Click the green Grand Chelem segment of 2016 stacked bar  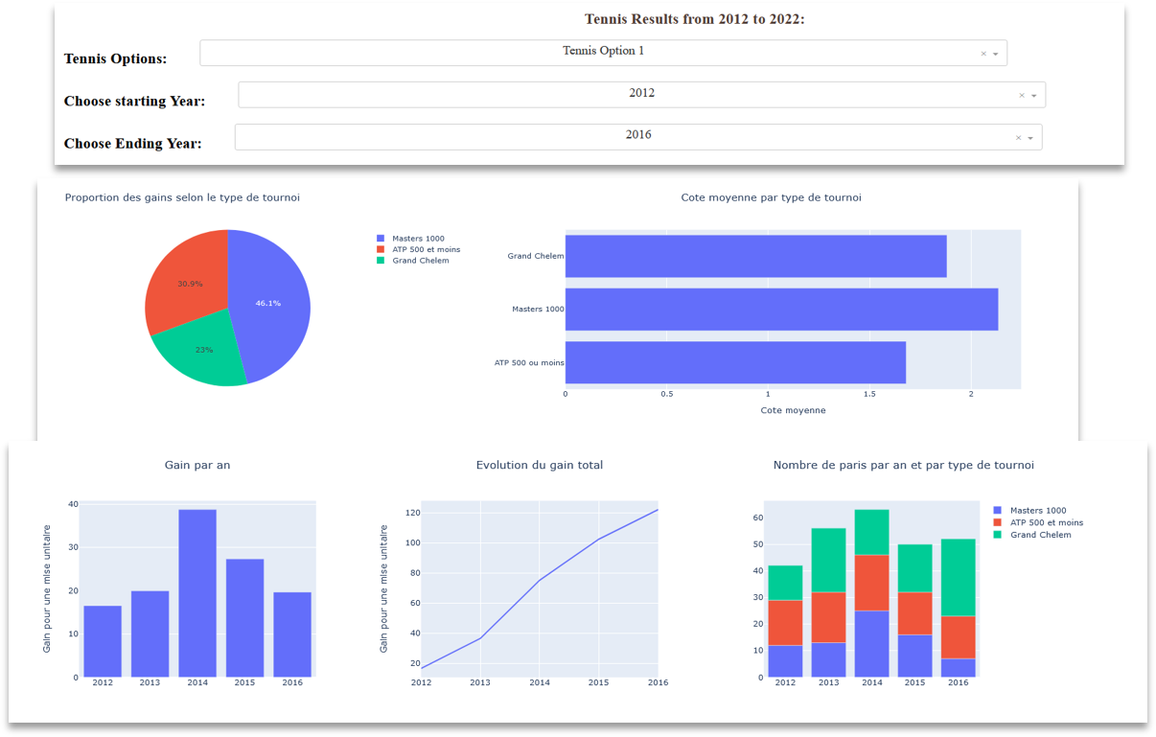(x=958, y=577)
